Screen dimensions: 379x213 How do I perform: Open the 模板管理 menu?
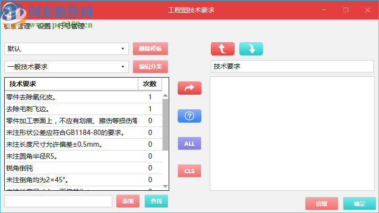pyautogui.click(x=17, y=26)
